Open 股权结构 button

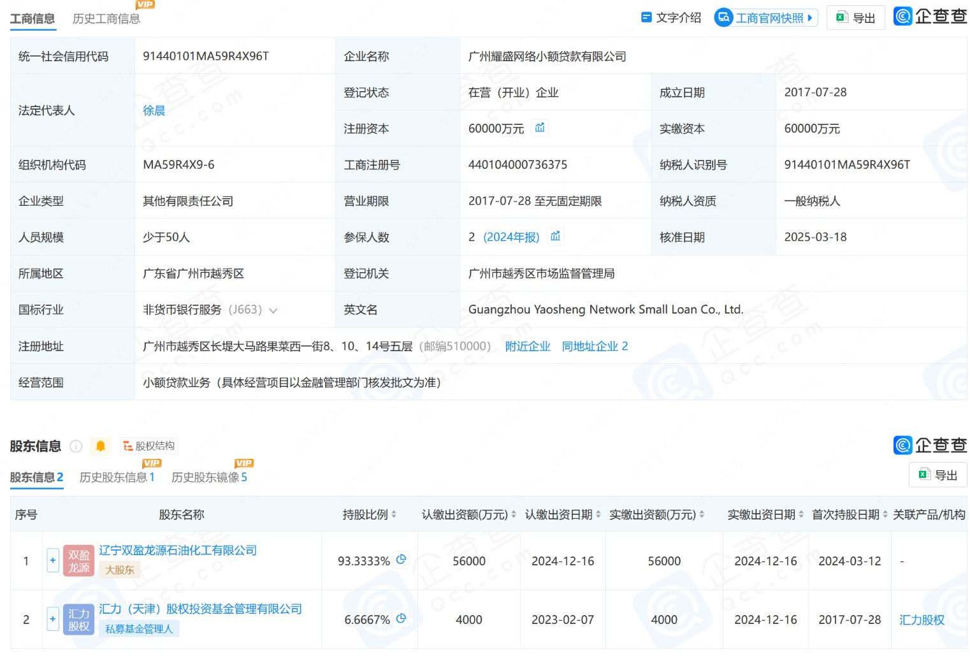click(x=149, y=446)
